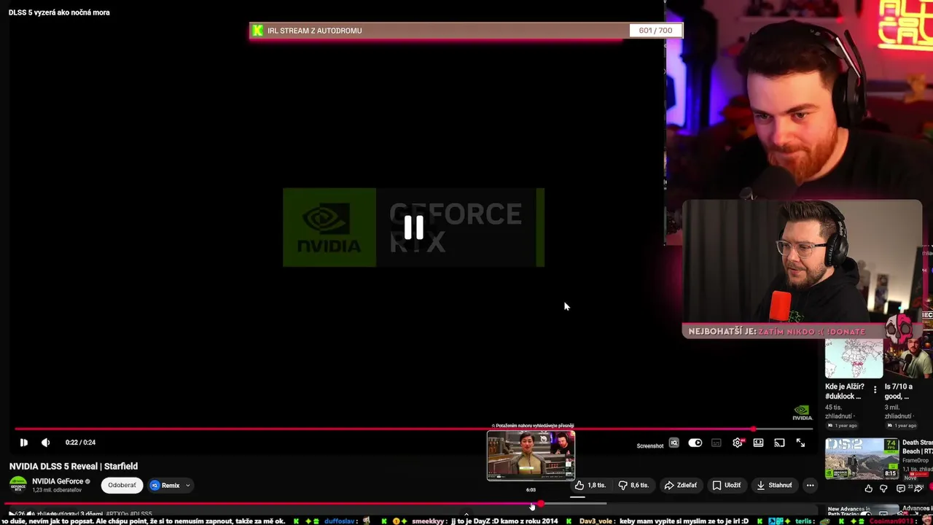
Task: Open the 'Is 7/10 a good' short thumbnail
Action: [909, 359]
